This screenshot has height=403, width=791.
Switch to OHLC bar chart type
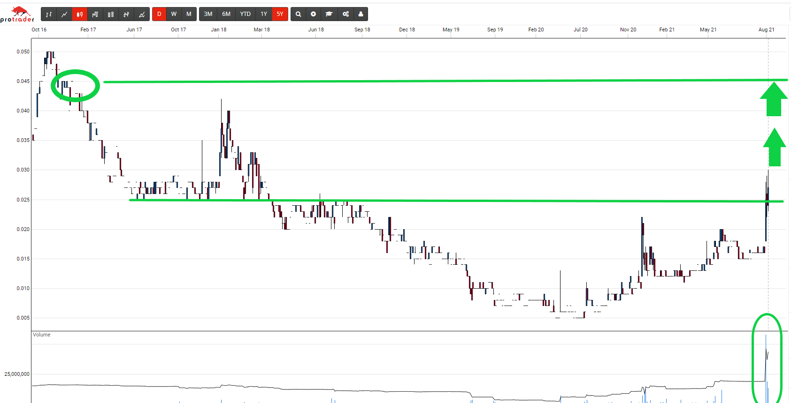[49, 14]
